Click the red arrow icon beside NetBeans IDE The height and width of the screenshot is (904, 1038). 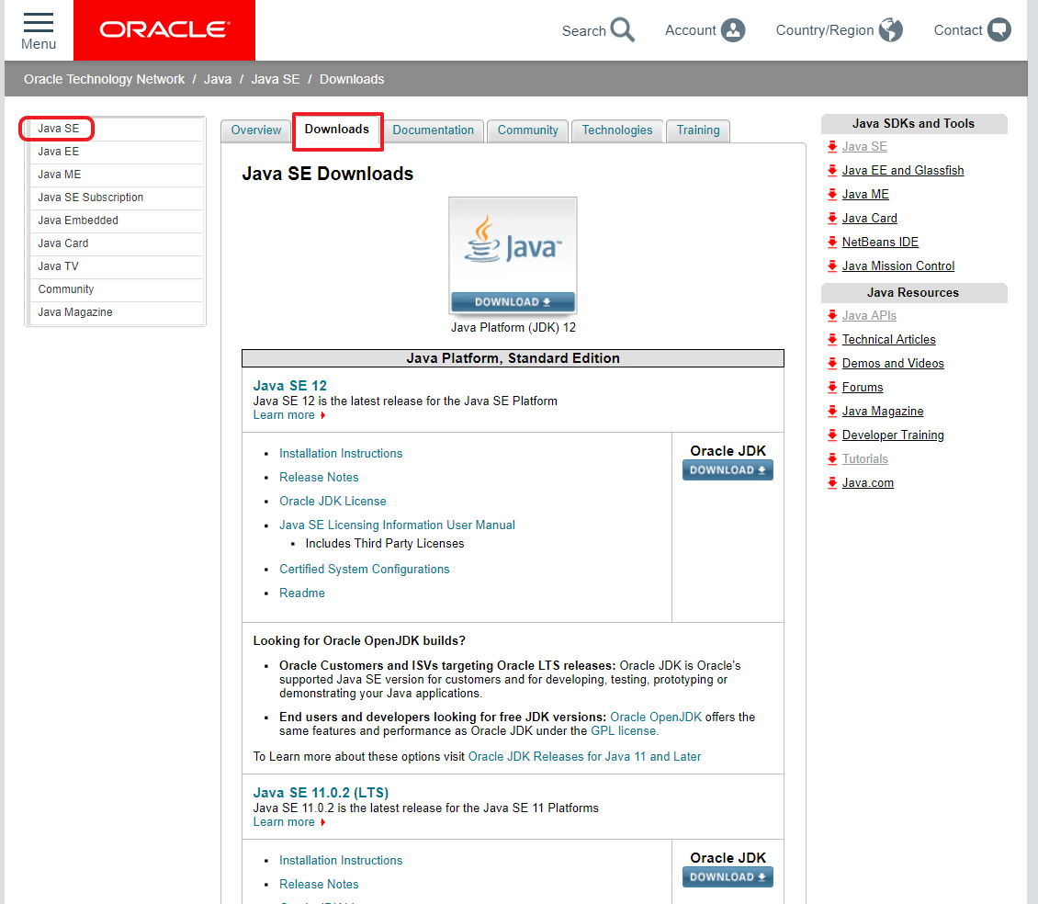pos(832,242)
